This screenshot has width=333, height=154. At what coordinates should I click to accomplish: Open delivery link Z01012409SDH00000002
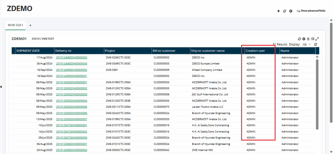71,70
